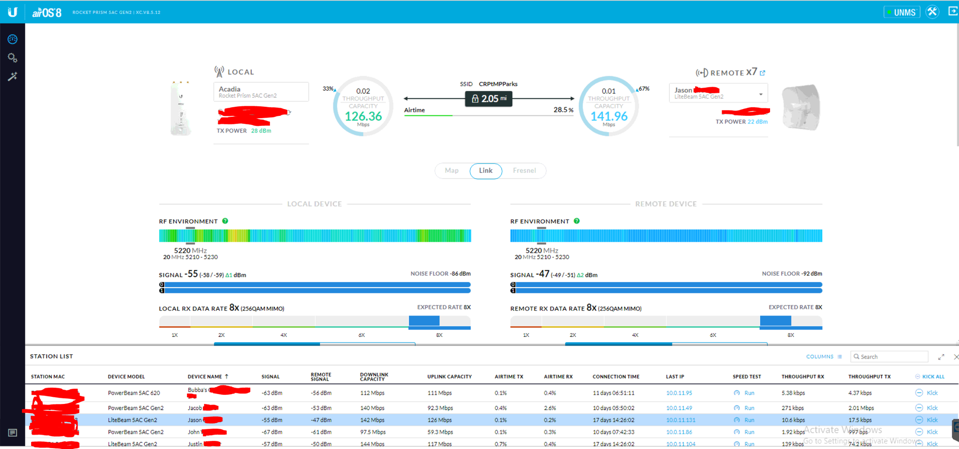Image resolution: width=959 pixels, height=449 pixels.
Task: Open last IP link 10.0.11.95
Action: (x=679, y=393)
